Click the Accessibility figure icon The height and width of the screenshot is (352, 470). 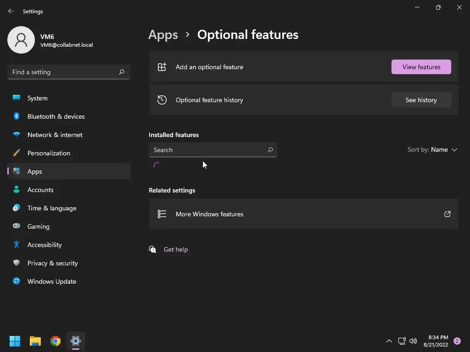click(17, 245)
